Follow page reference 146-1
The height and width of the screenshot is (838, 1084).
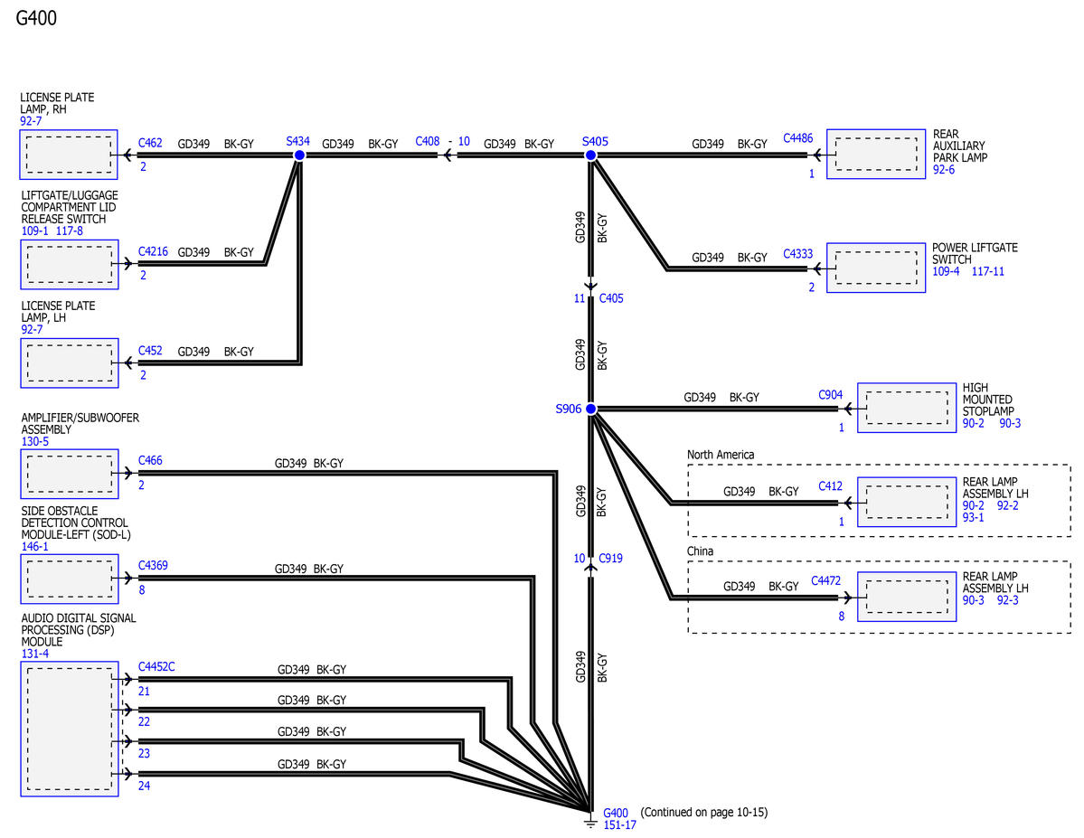[x=34, y=546]
